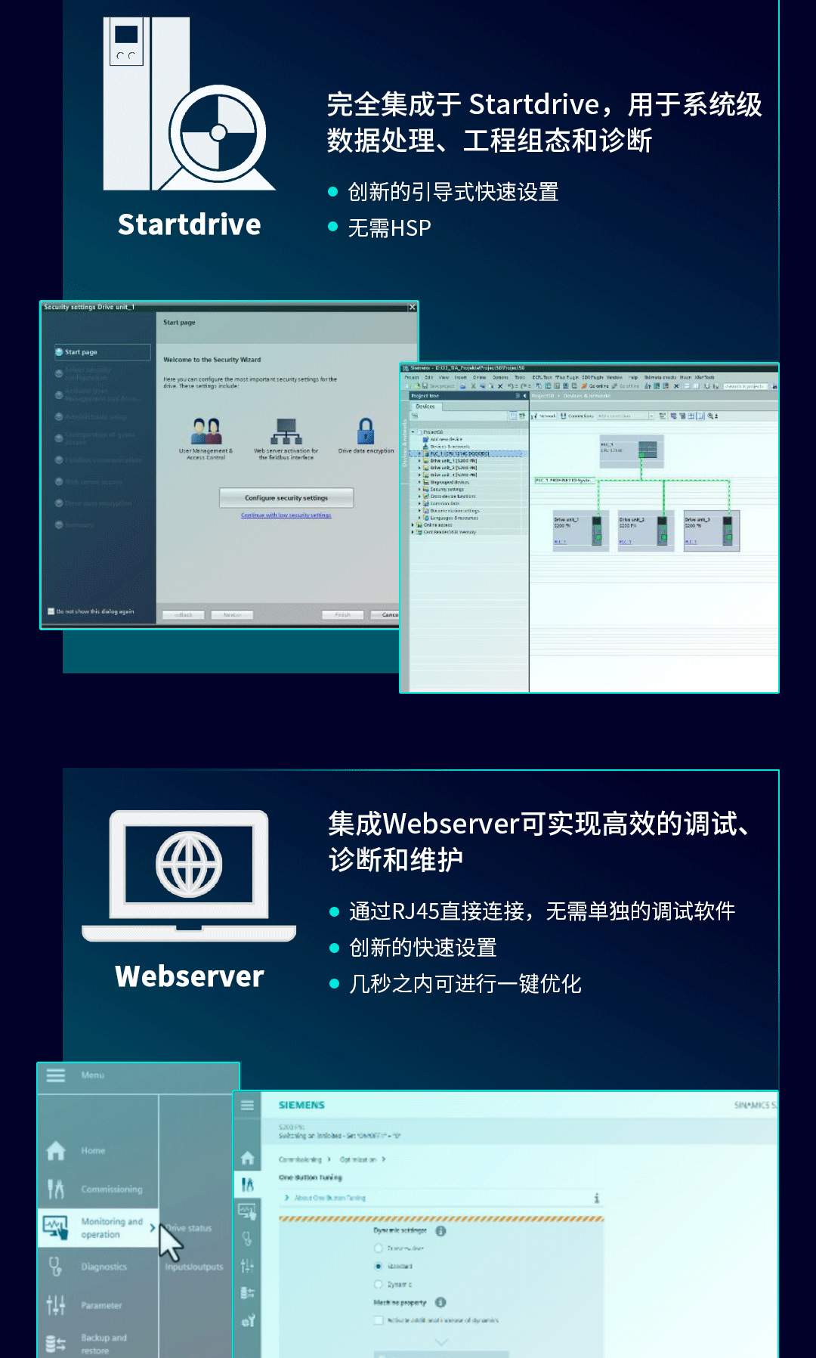The width and height of the screenshot is (816, 1358).
Task: Click the Drive data encryption padlock icon
Action: [366, 432]
